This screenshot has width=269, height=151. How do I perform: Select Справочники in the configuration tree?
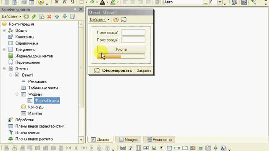(26, 43)
